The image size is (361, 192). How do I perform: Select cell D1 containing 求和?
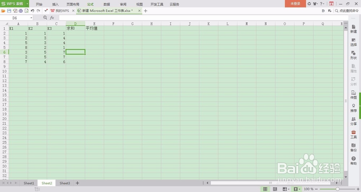75,28
